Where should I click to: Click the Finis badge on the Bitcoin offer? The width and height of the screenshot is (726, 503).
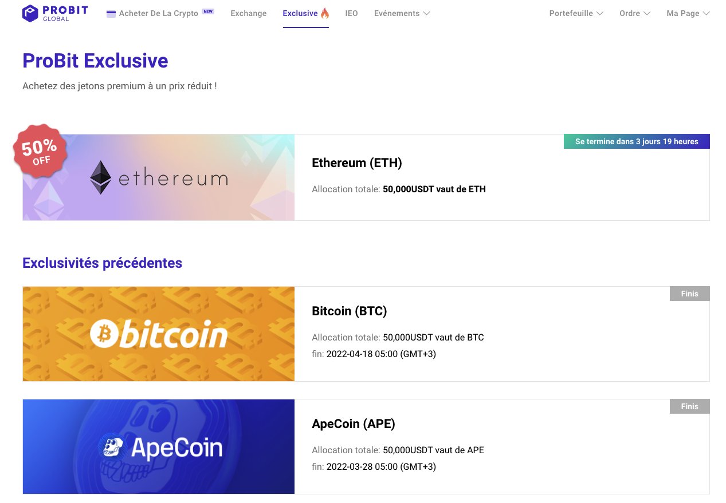coord(689,293)
